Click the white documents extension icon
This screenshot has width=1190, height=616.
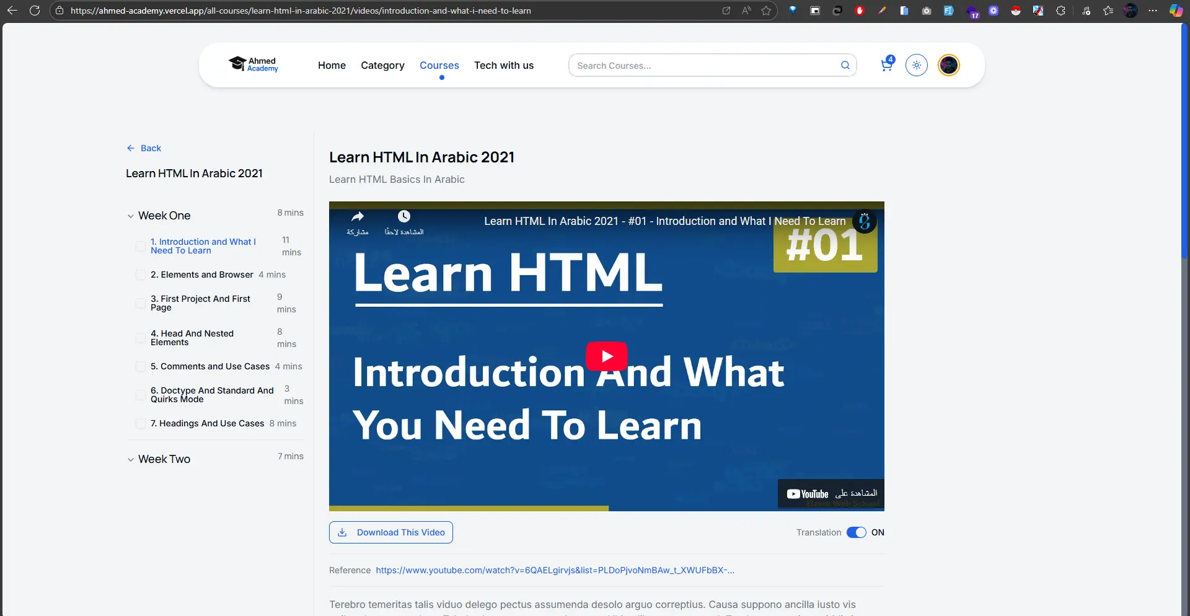click(x=904, y=11)
